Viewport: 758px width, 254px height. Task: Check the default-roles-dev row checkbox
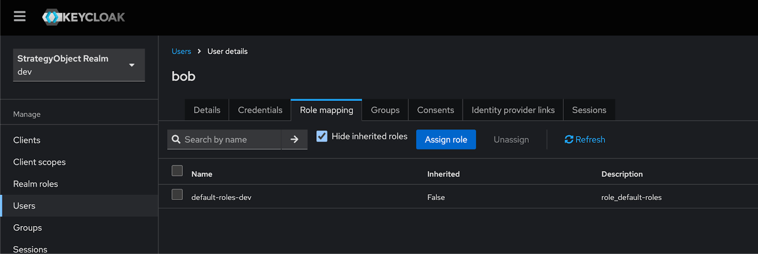(177, 195)
